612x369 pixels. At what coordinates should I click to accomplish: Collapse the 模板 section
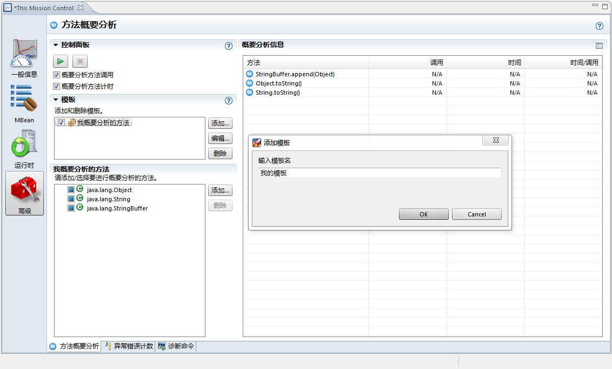pyautogui.click(x=56, y=100)
